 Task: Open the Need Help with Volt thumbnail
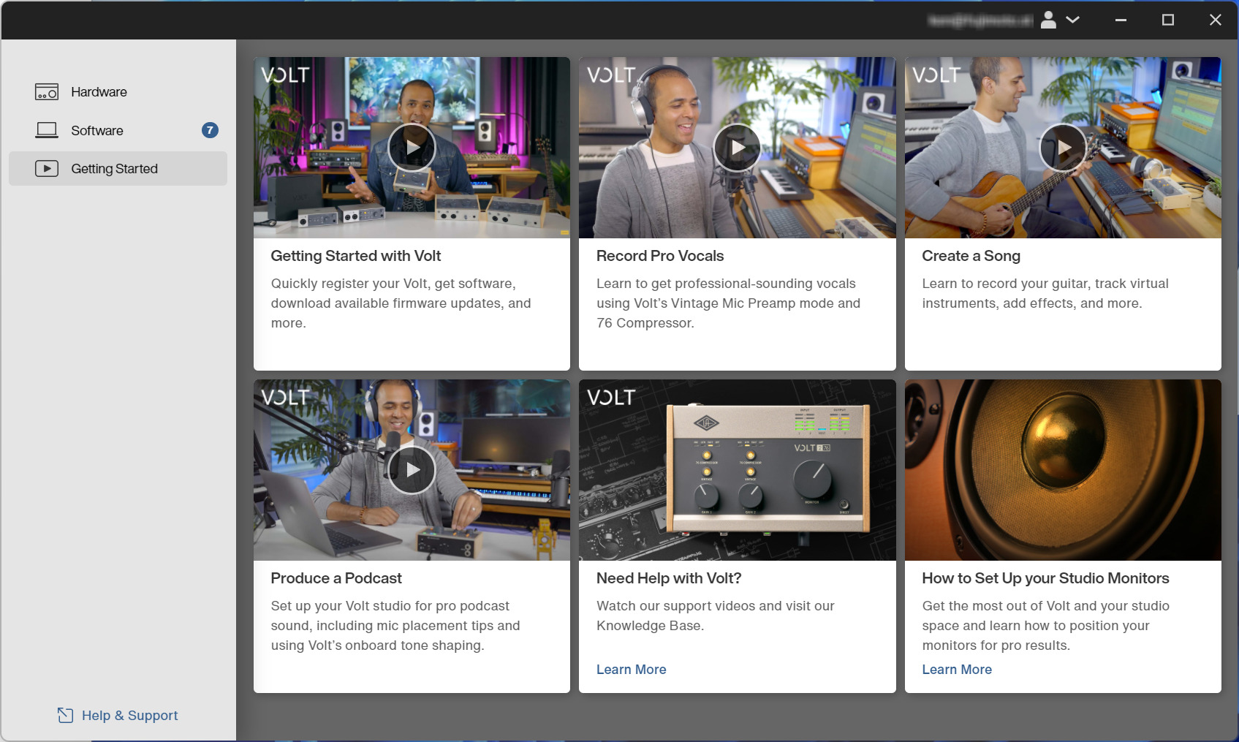[737, 470]
